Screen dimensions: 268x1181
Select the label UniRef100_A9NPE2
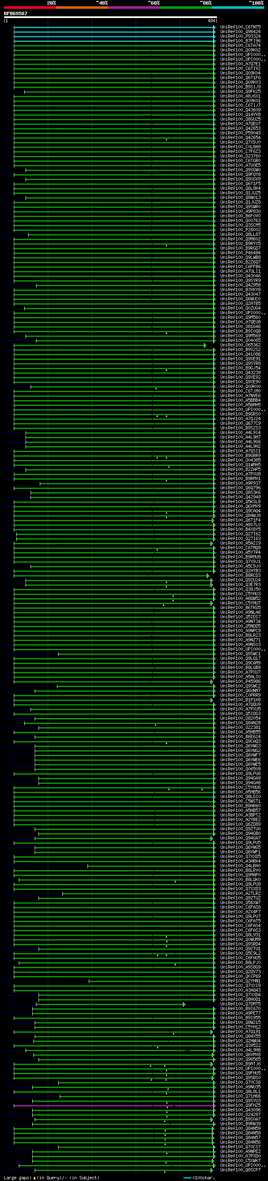[240, 1151]
